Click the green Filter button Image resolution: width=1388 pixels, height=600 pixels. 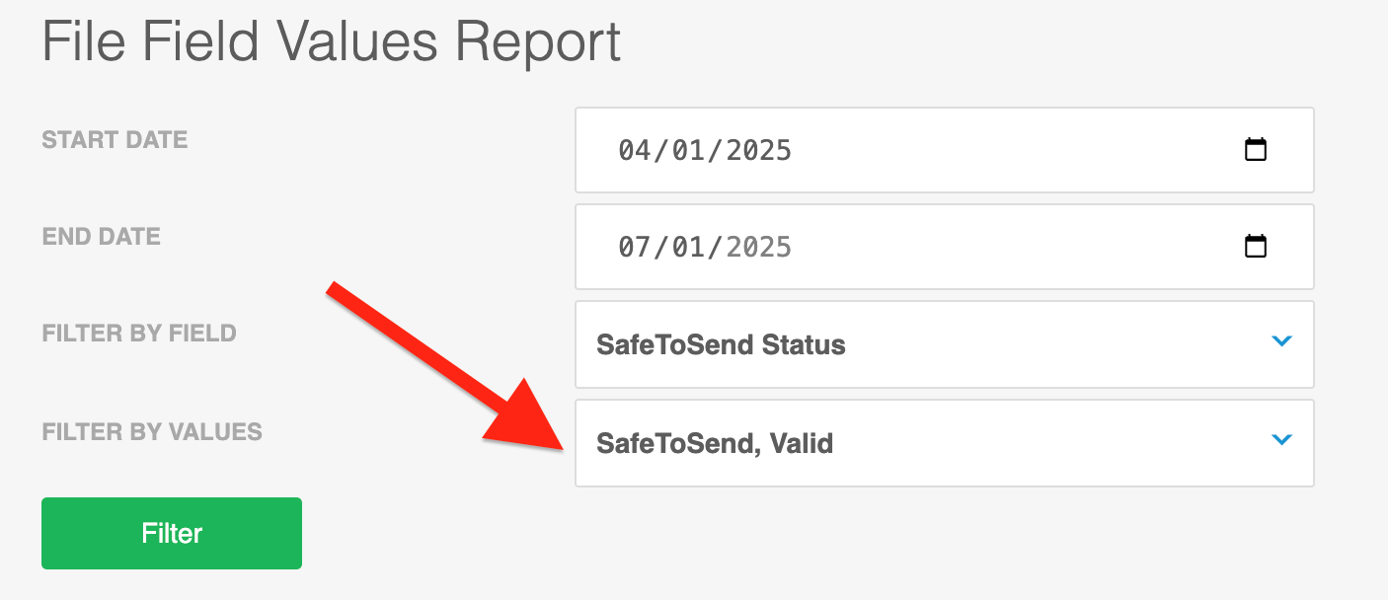(x=172, y=533)
